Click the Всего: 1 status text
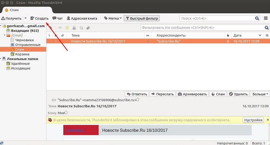 coord(259,143)
